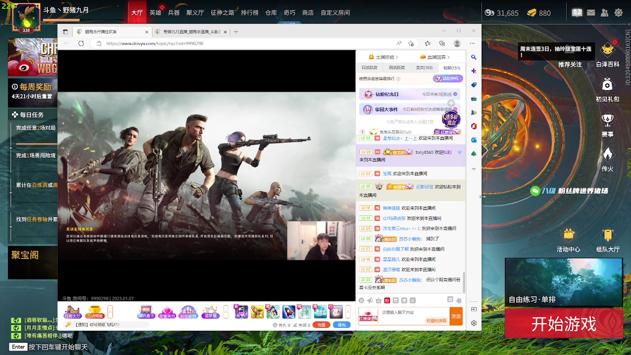Open the browser tab actions menu icon
This screenshot has width=631, height=355.
coord(65,32)
